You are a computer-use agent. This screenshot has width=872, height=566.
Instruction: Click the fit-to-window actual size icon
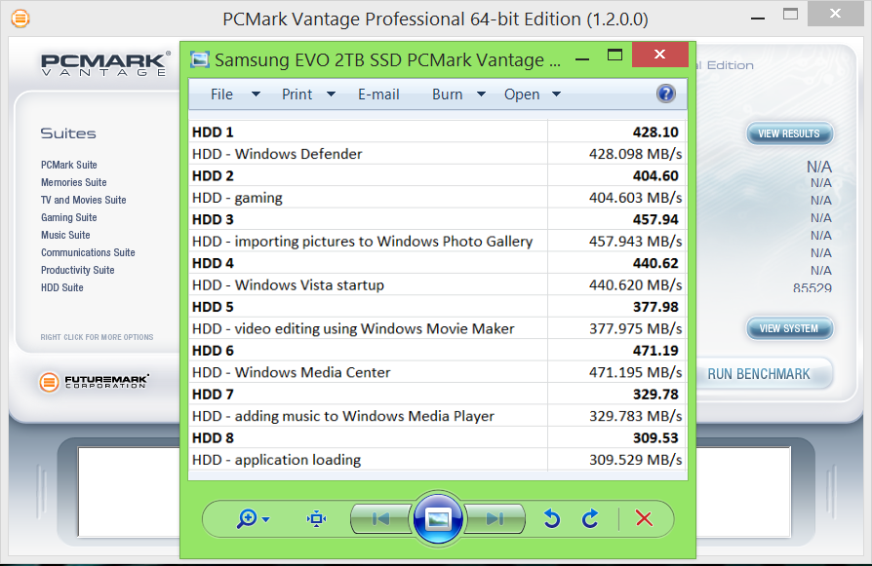tap(316, 518)
